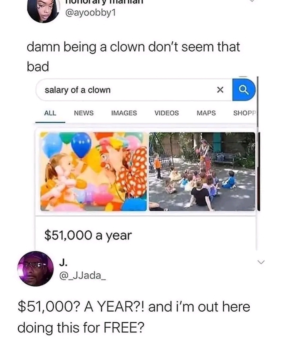Screen dimensions: 281x341
Task: Select the SHOPPING tab
Action: [x=244, y=113]
